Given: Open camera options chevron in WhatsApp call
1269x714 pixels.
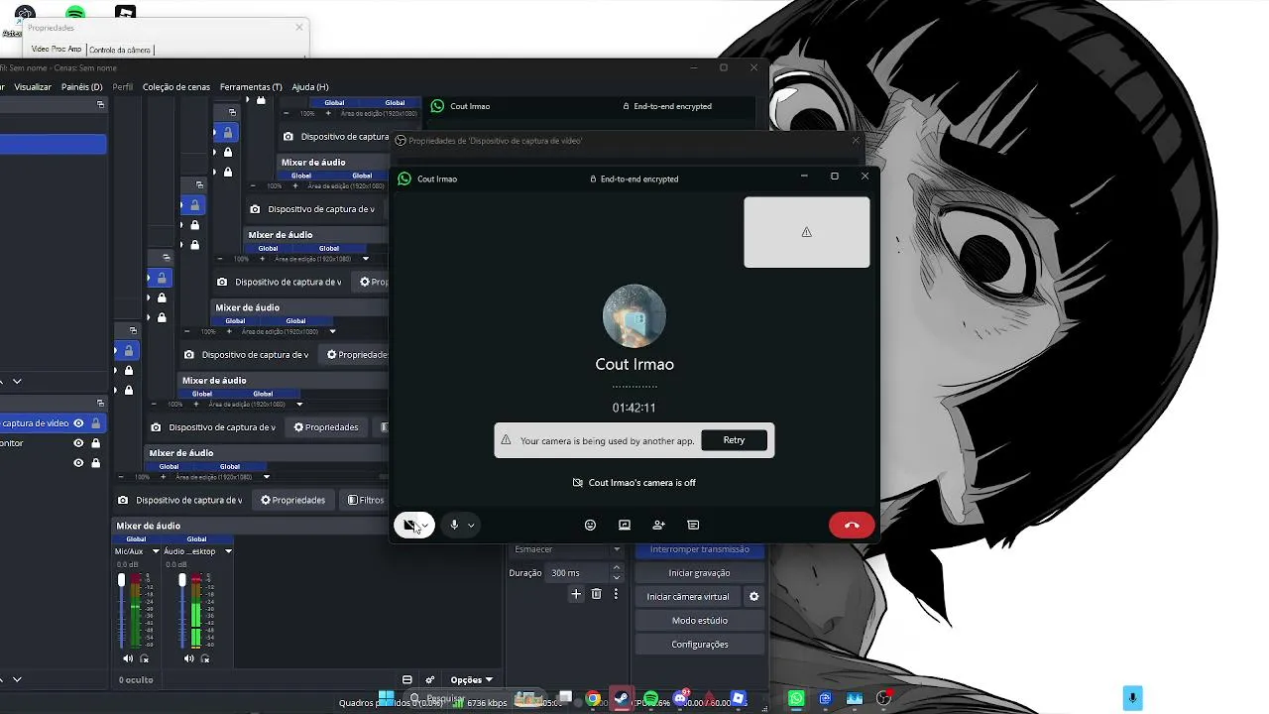Looking at the screenshot, I should pyautogui.click(x=425, y=526).
